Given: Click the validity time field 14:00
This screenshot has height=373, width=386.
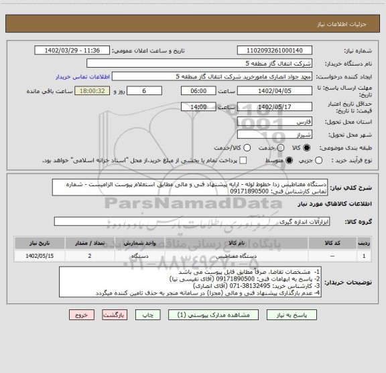Looking at the screenshot, I should [198, 106].
